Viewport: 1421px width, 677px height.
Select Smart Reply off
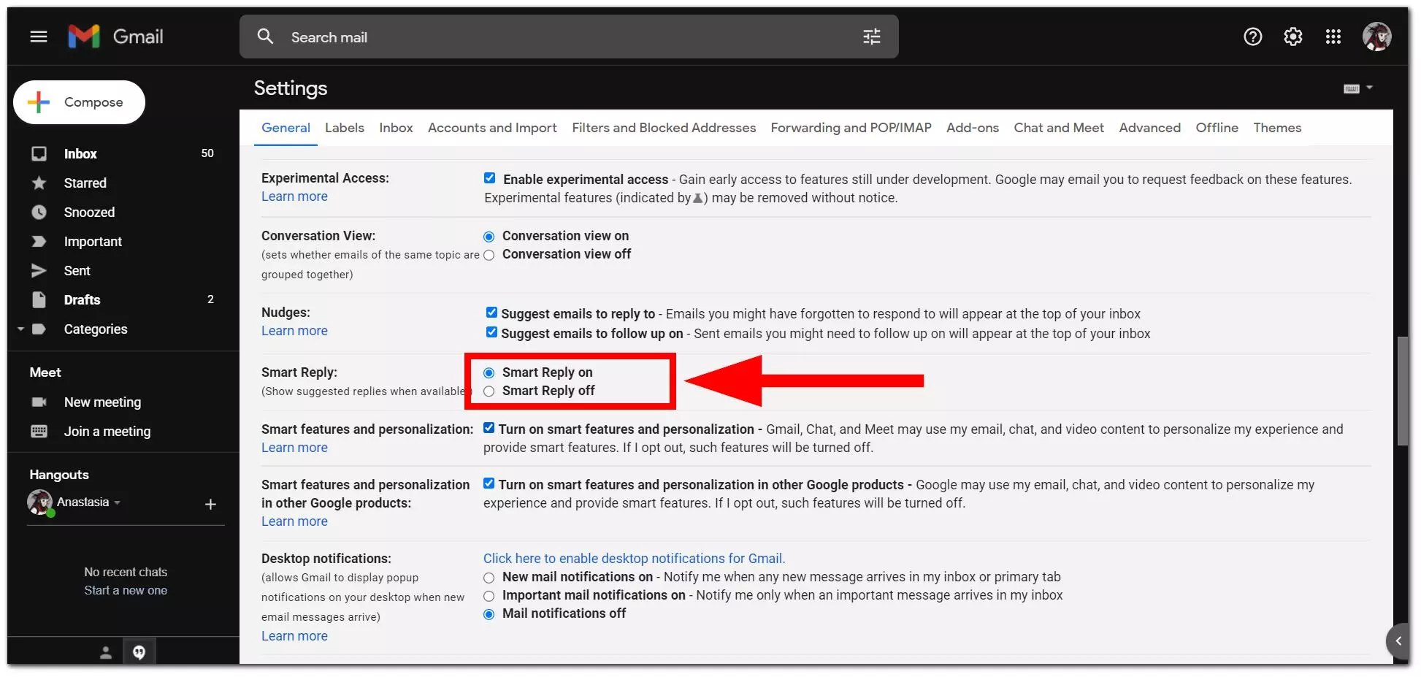point(489,391)
